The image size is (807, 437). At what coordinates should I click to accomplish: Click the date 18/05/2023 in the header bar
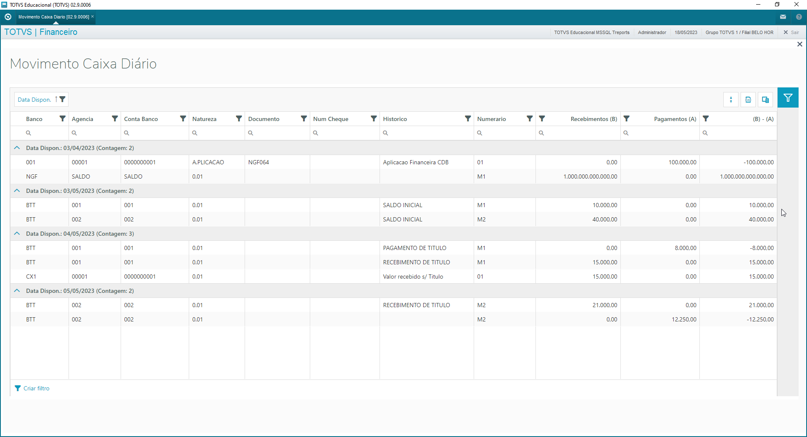tap(686, 32)
